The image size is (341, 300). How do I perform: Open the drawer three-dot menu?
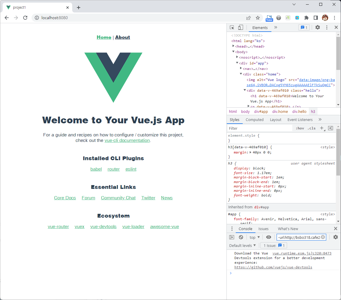(x=232, y=229)
